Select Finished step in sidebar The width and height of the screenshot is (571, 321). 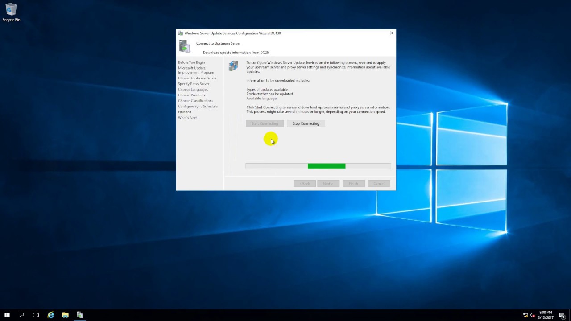(185, 112)
